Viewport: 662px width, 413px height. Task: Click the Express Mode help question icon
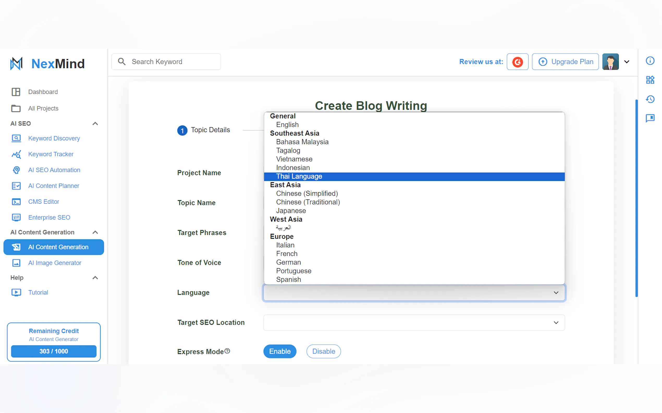click(227, 351)
